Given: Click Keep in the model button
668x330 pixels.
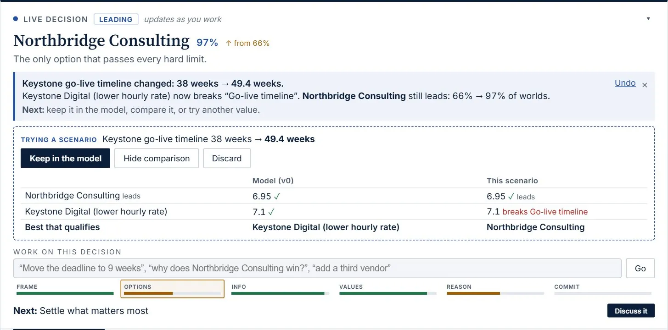Looking at the screenshot, I should [x=65, y=158].
